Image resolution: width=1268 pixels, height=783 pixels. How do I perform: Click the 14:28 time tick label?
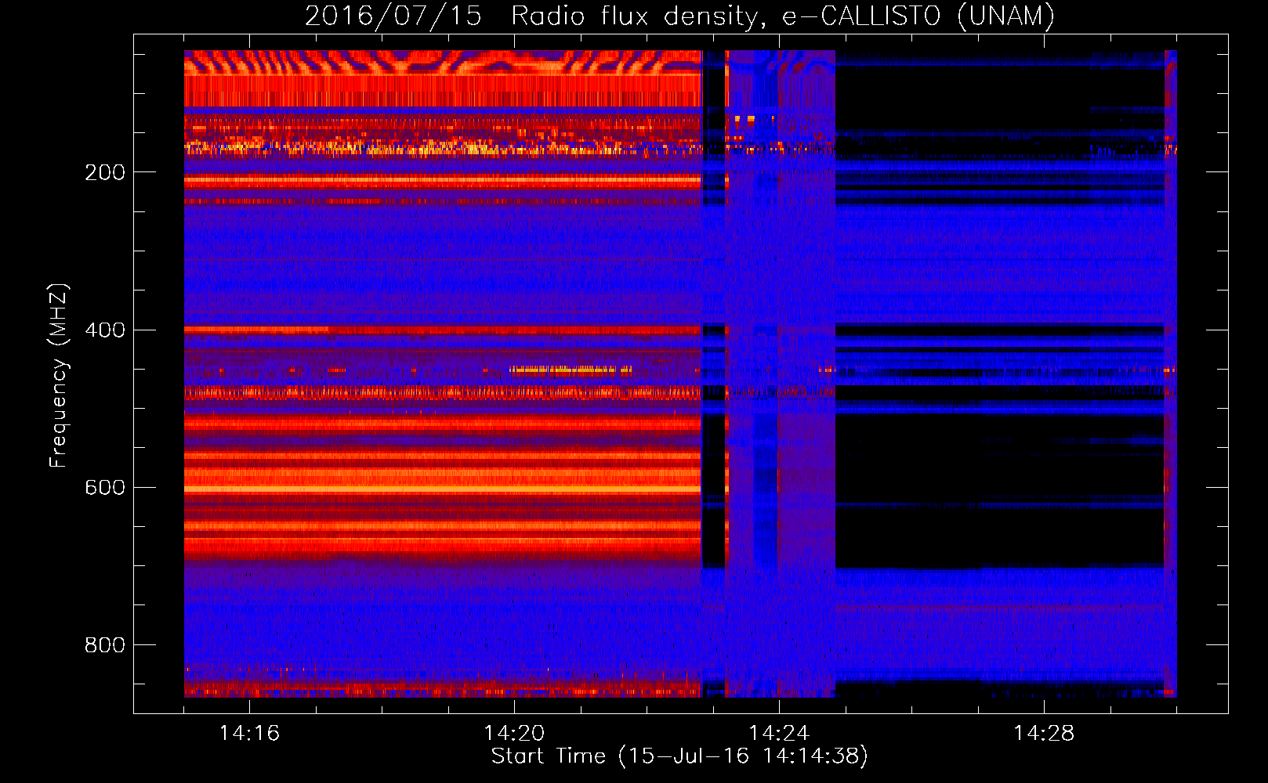point(1044,734)
